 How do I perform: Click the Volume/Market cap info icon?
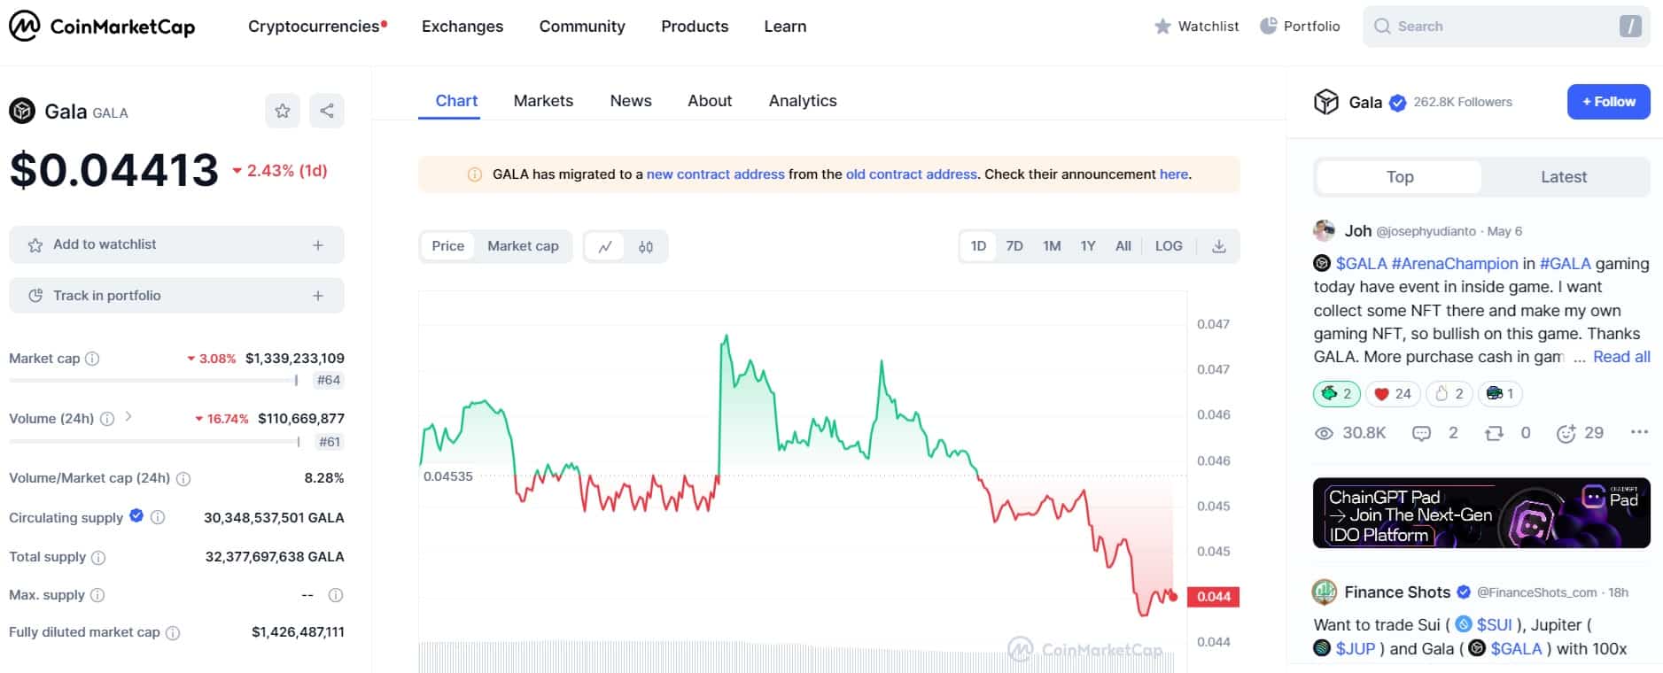tap(183, 478)
